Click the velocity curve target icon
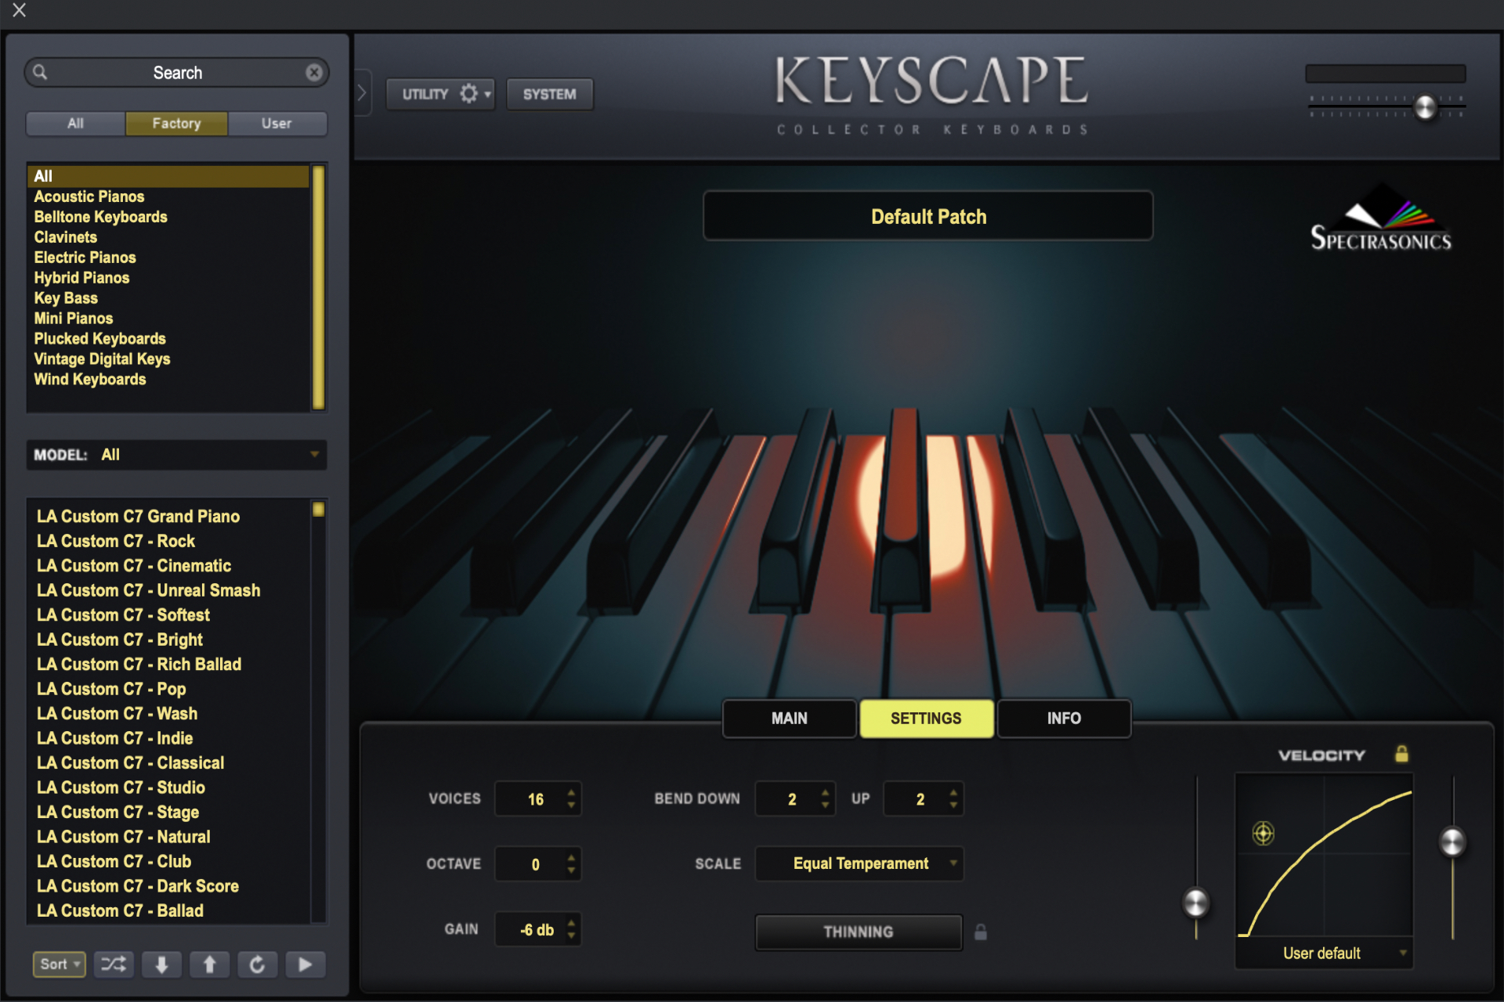This screenshot has height=1002, width=1504. (x=1263, y=833)
